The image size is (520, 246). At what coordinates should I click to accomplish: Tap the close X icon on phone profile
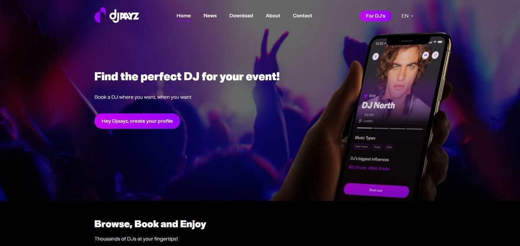376,56
